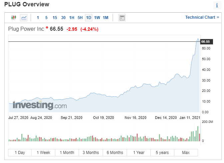224x163 pixels.
Task: Show the 5 years range
Action: (162, 153)
